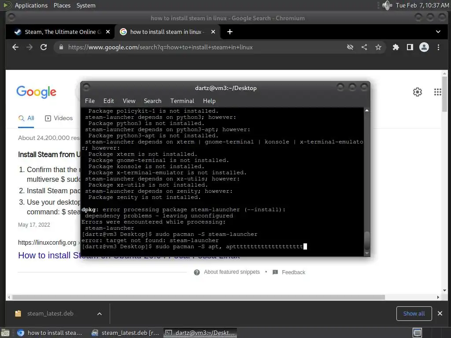Click the terminal command prompt line
The height and width of the screenshot is (338, 451).
pyautogui.click(x=194, y=246)
